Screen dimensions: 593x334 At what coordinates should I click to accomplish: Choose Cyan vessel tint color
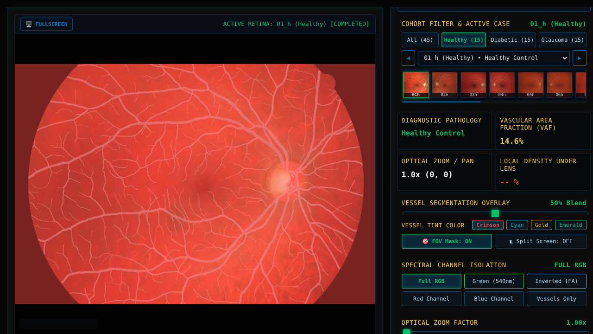(517, 225)
